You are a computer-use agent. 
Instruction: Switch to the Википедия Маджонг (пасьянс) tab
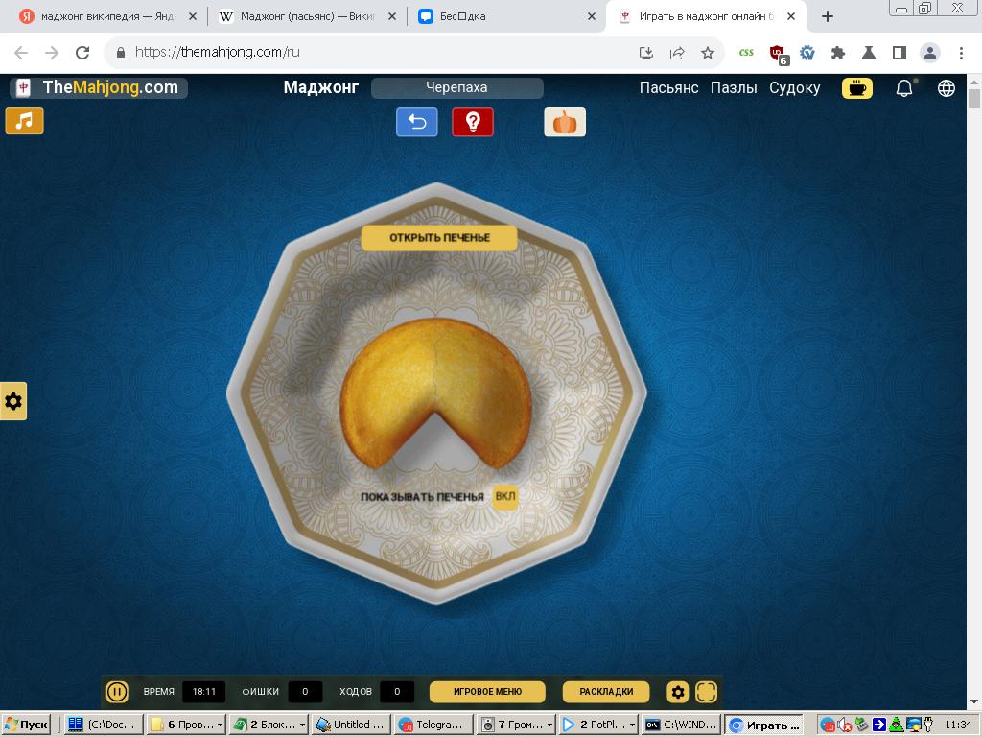(307, 16)
